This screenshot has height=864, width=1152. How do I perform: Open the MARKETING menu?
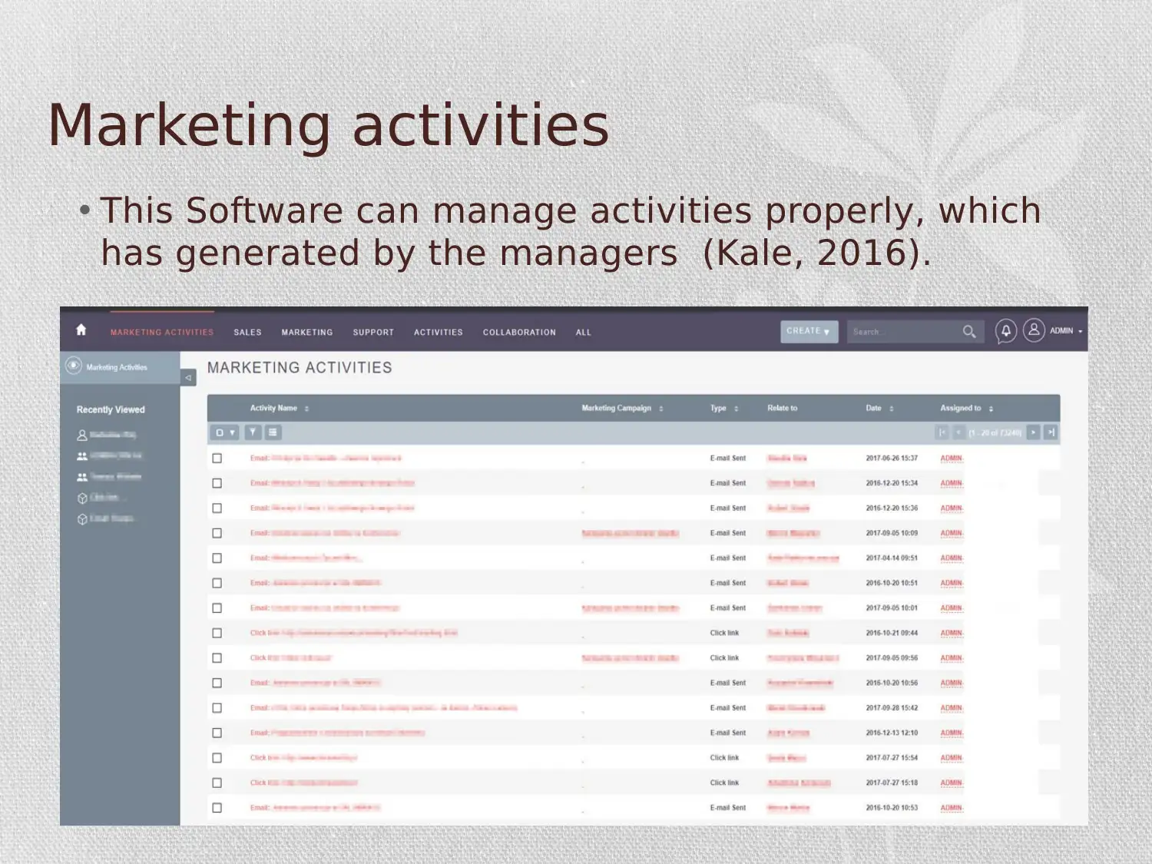307,333
